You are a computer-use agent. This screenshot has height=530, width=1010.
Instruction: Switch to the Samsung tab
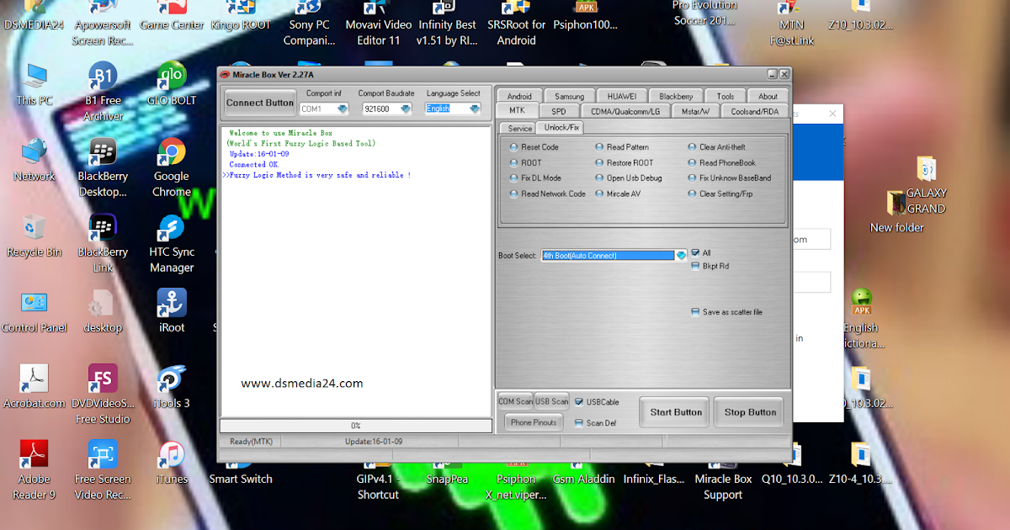[570, 96]
